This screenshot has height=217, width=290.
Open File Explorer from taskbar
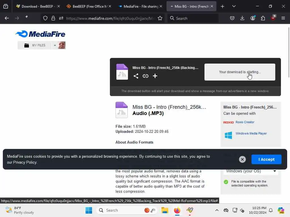[x=165, y=210]
